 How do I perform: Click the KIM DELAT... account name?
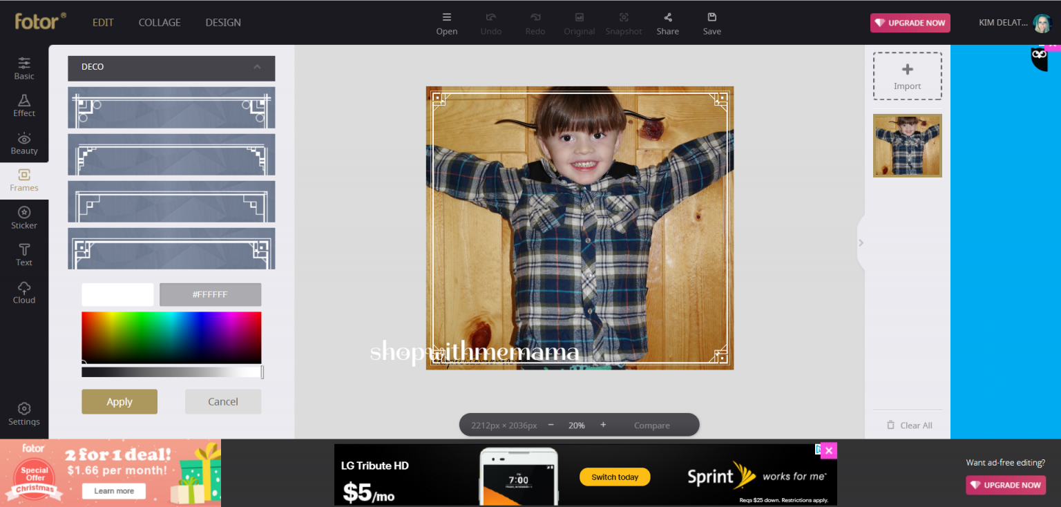point(1003,23)
